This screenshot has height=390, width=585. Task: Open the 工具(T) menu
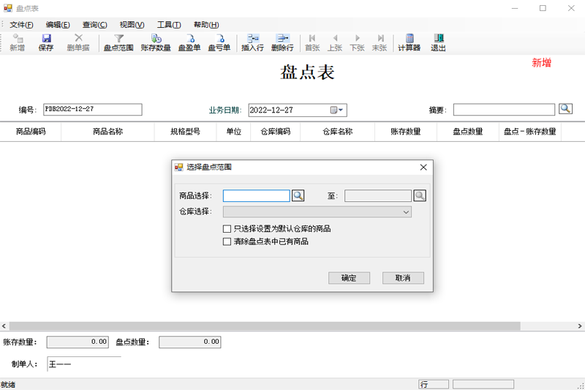pos(169,25)
